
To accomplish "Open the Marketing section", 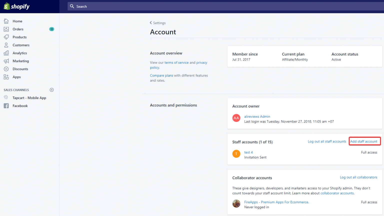I will 20,61.
